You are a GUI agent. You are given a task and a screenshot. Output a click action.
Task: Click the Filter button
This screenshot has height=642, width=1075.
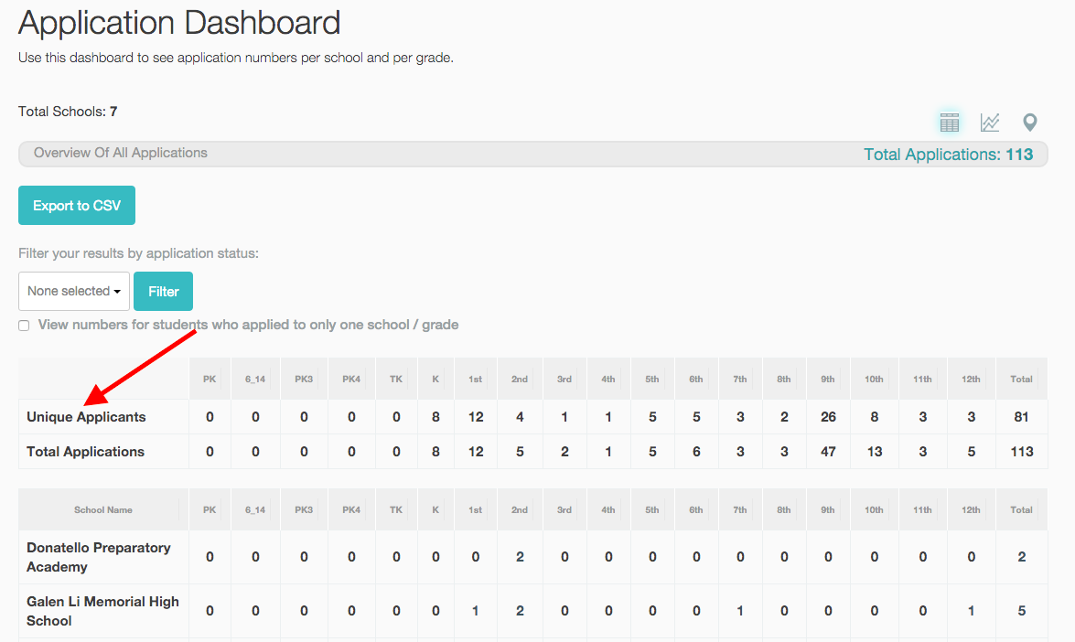163,291
